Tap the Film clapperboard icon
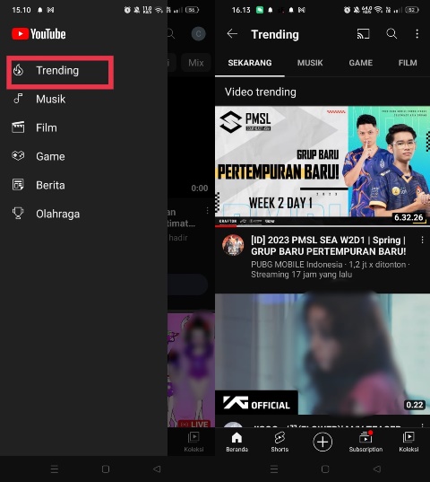 coord(18,127)
